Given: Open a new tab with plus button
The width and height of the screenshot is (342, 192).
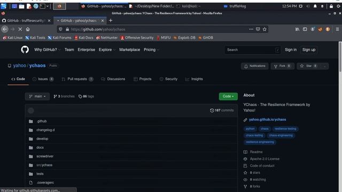Looking at the screenshot, I should click(x=111, y=20).
